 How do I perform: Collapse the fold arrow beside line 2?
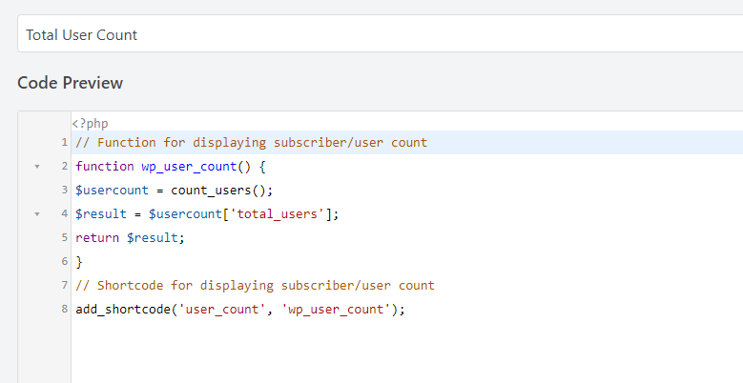click(37, 167)
